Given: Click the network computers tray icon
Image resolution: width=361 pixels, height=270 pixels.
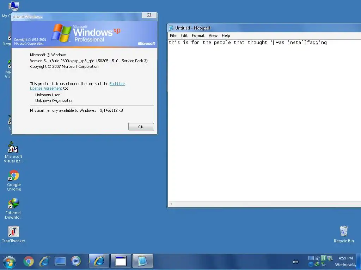Looking at the screenshot, I should point(330,258).
